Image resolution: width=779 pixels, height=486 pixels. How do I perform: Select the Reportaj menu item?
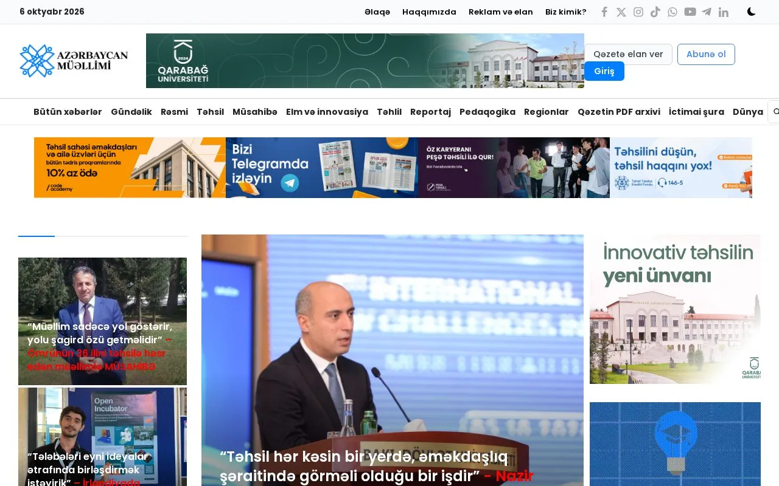(430, 112)
